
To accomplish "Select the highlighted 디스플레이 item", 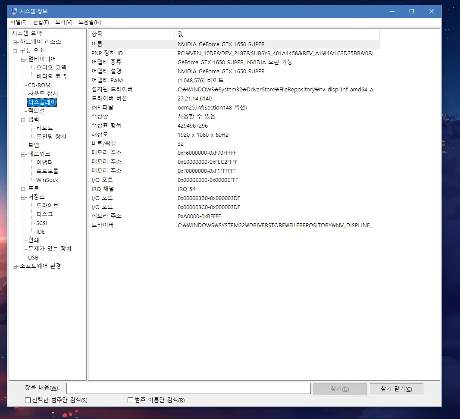I will 42,102.
